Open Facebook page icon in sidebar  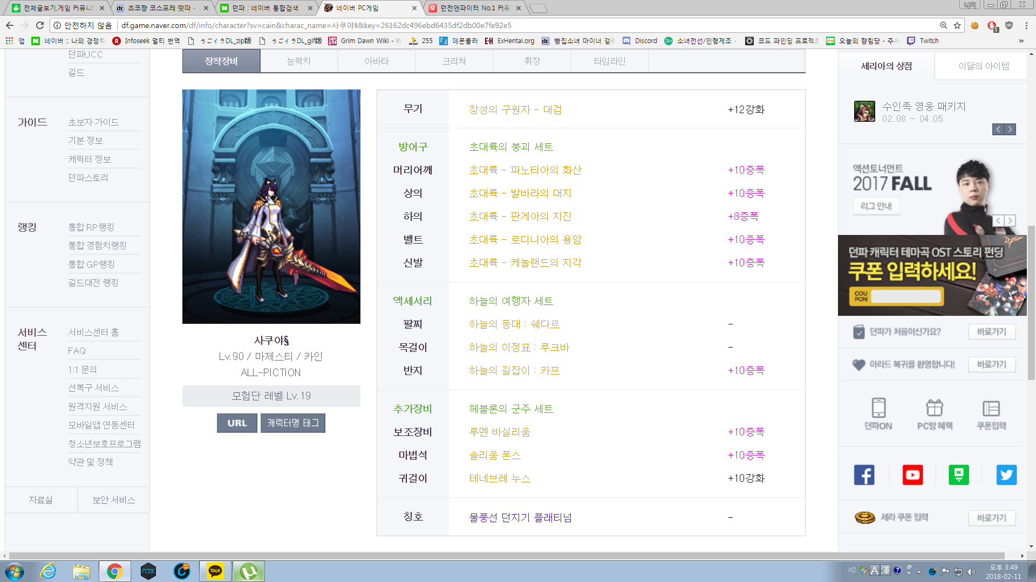pyautogui.click(x=864, y=475)
